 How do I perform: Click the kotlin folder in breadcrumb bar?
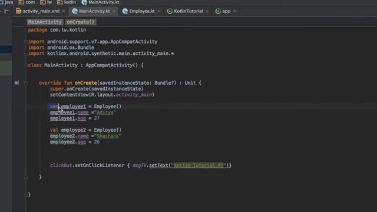67,2
